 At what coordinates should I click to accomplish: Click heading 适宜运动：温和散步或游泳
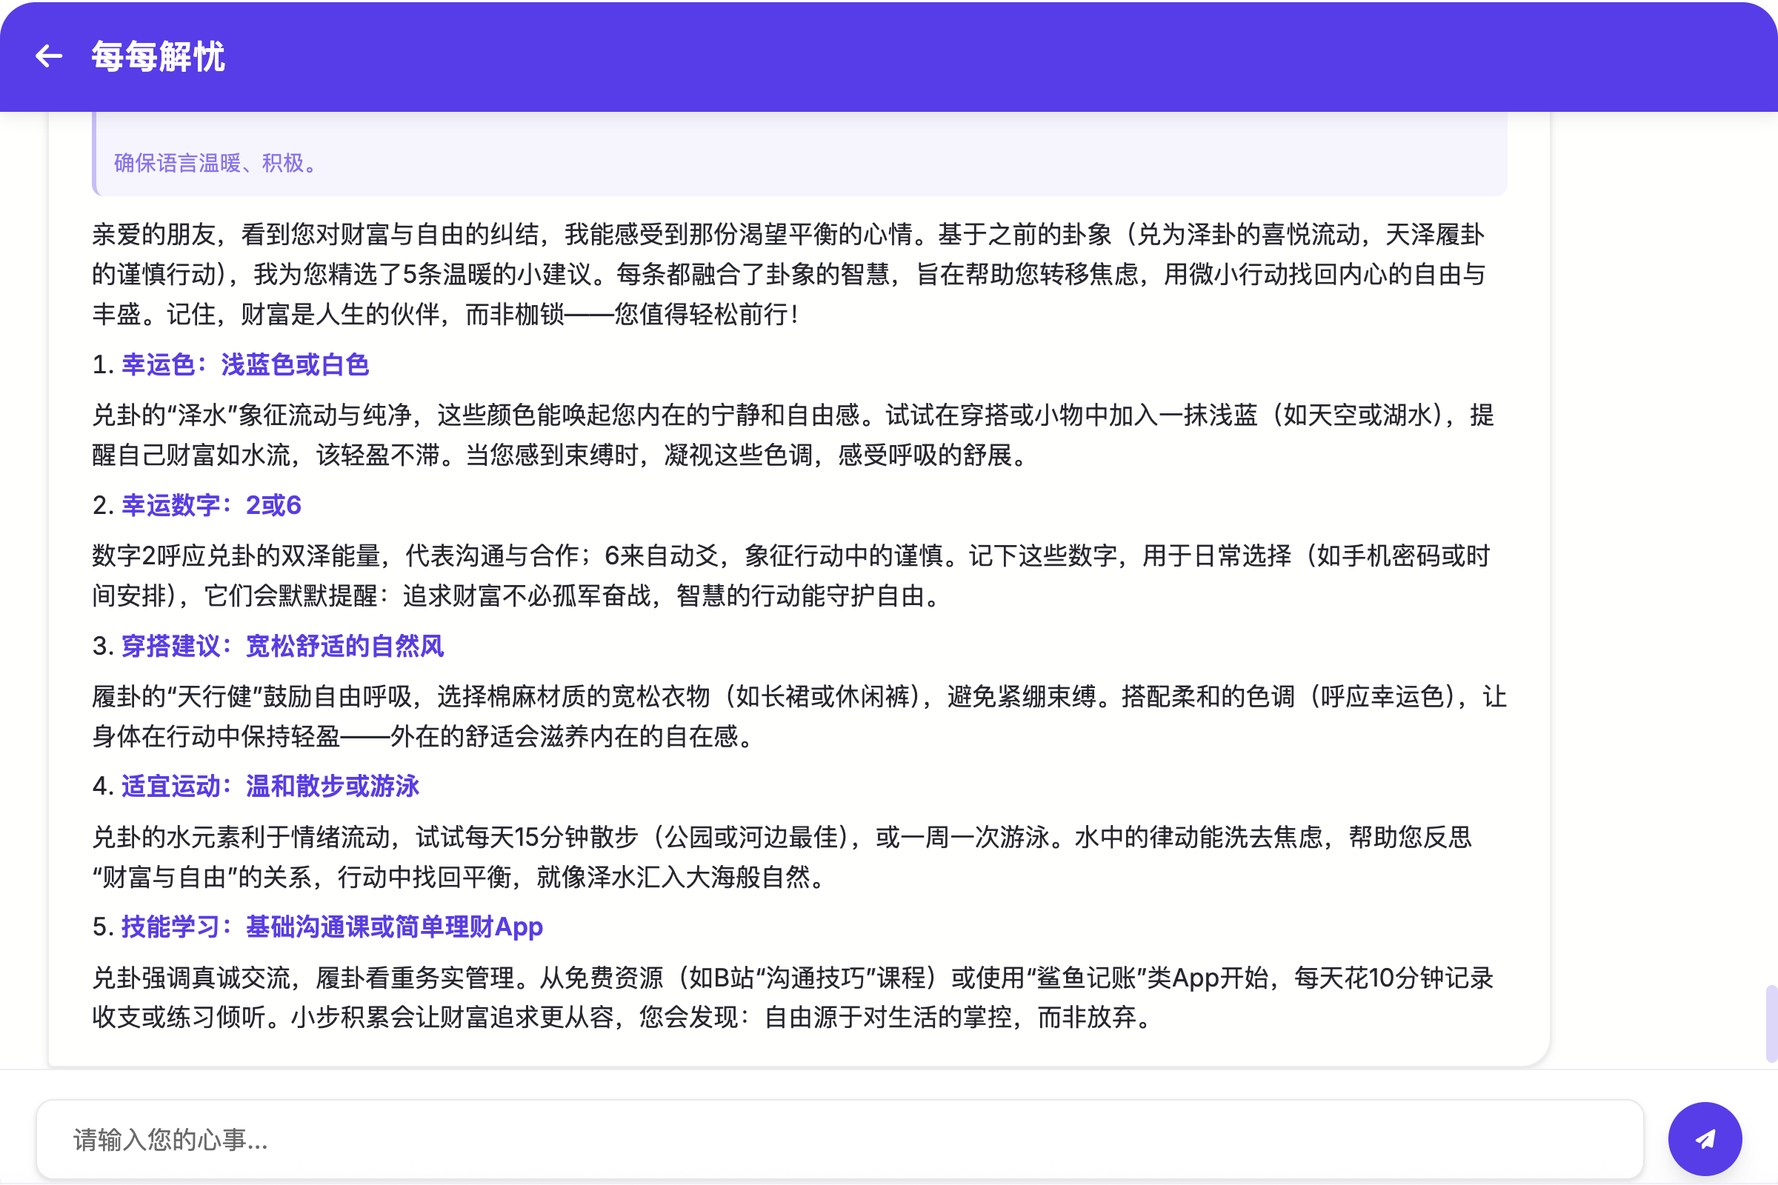[270, 787]
